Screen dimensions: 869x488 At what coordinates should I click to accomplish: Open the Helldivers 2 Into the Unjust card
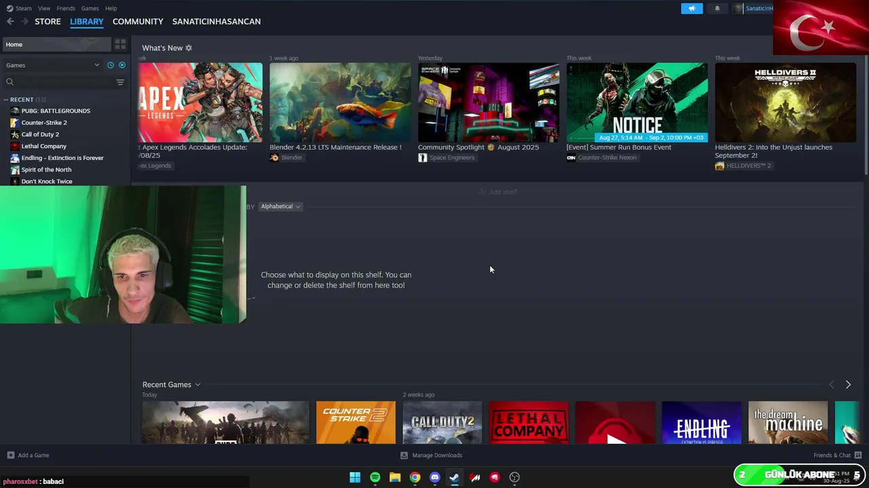pos(785,102)
